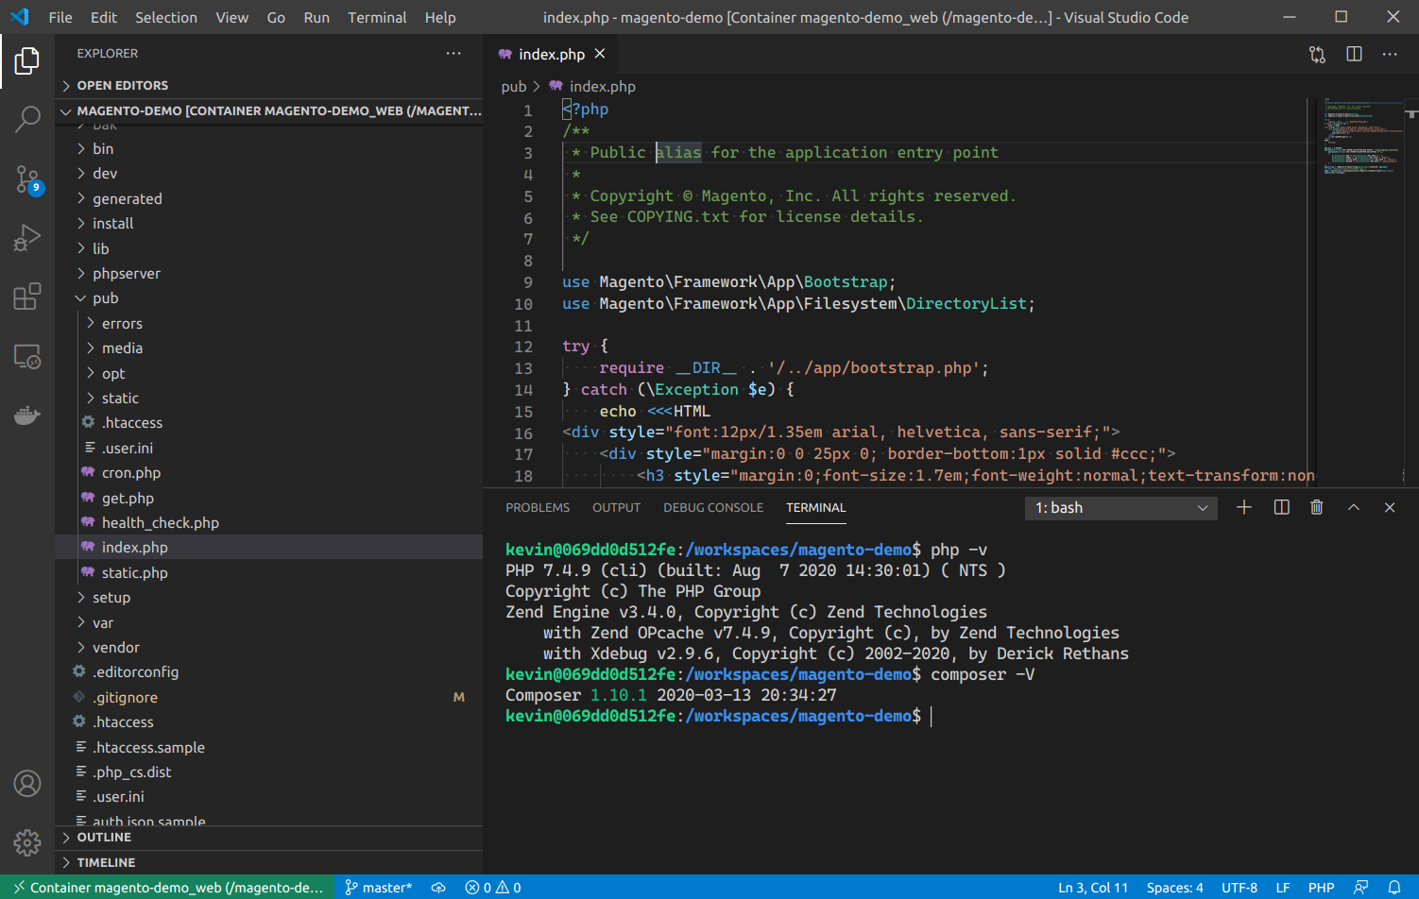Open .htaccess.sample file
This screenshot has width=1419, height=899.
[269, 748]
